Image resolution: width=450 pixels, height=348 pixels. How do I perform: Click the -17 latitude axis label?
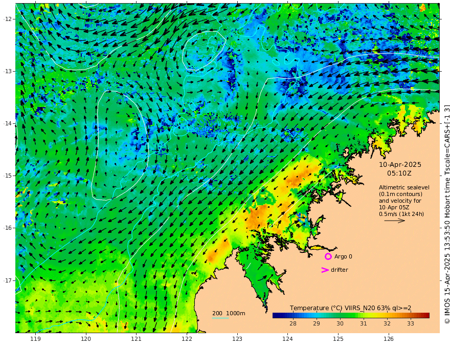(8, 280)
